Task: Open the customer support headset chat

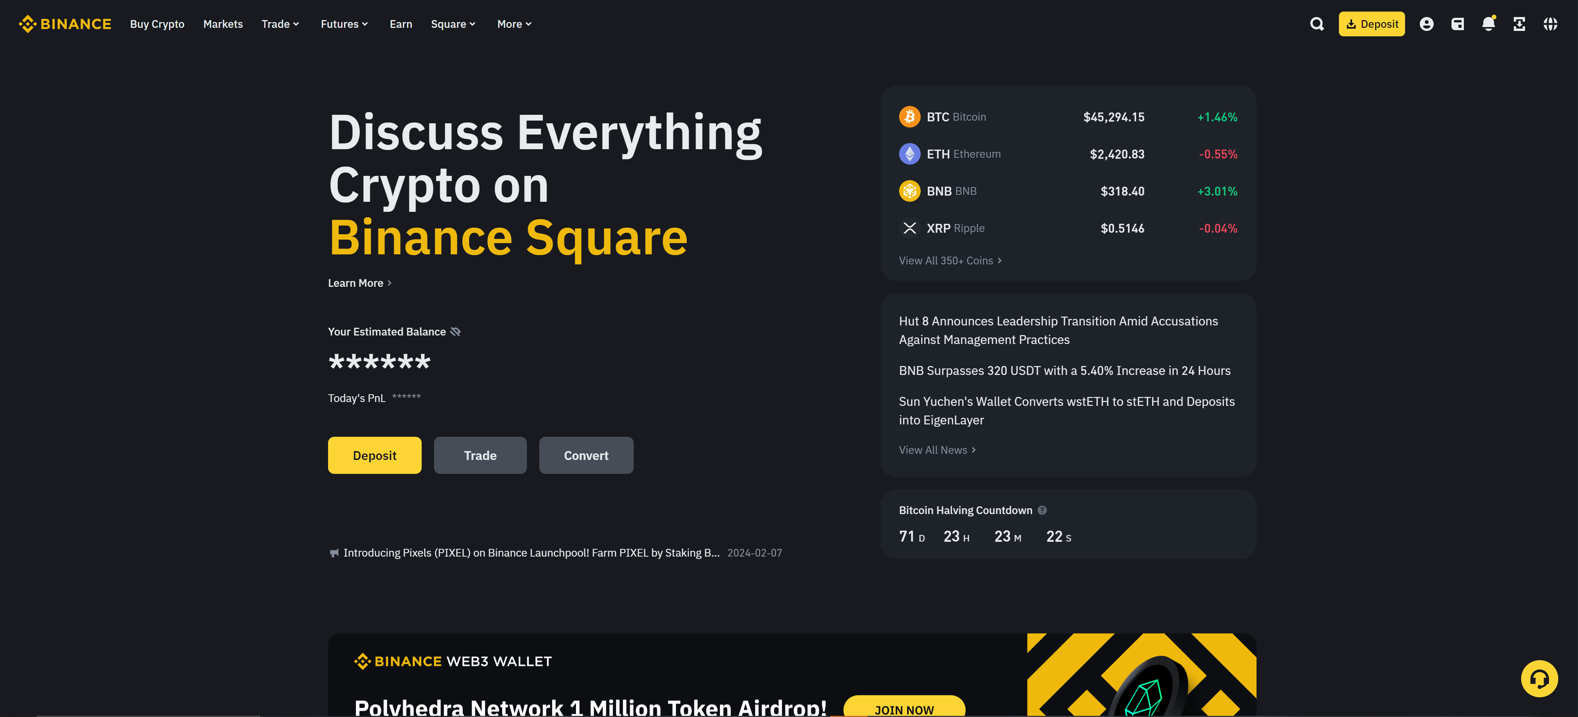Action: coord(1539,678)
